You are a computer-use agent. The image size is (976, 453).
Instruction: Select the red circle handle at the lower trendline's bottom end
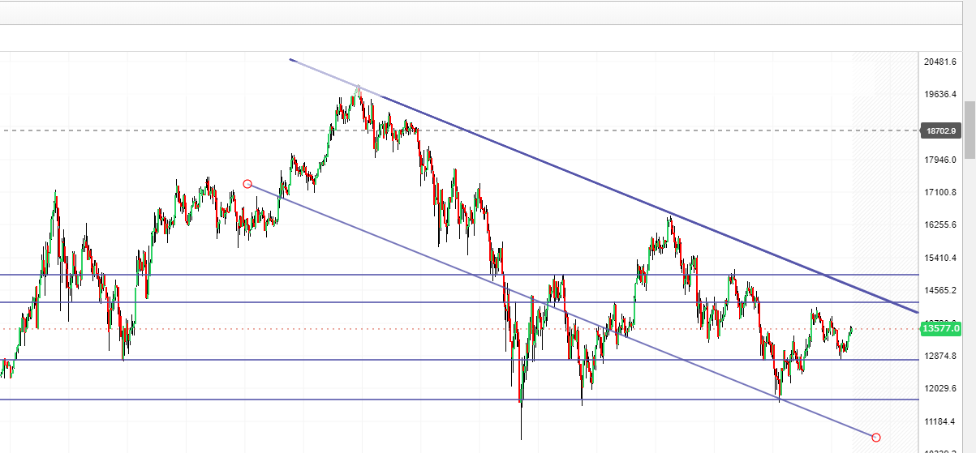pos(876,438)
